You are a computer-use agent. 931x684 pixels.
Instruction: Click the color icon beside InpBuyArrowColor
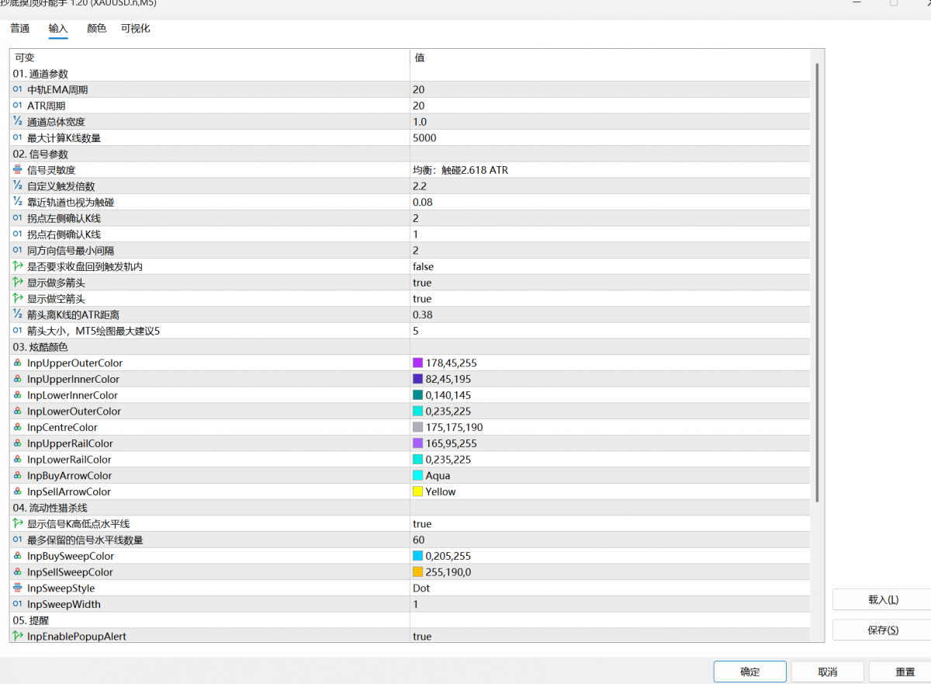coord(18,475)
